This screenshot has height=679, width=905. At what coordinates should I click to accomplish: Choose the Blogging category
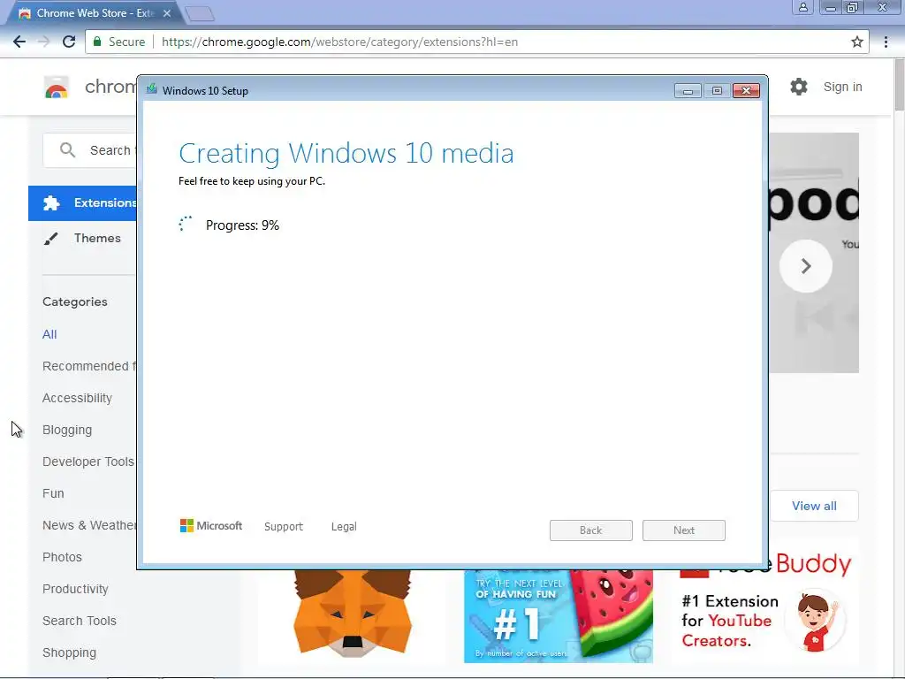coord(67,430)
